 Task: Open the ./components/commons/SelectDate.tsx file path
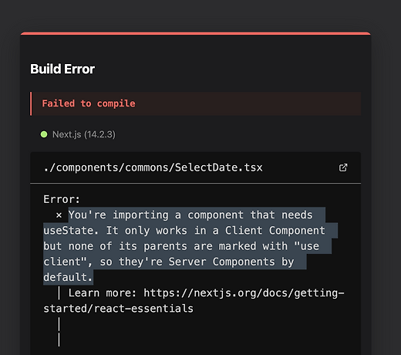point(153,167)
